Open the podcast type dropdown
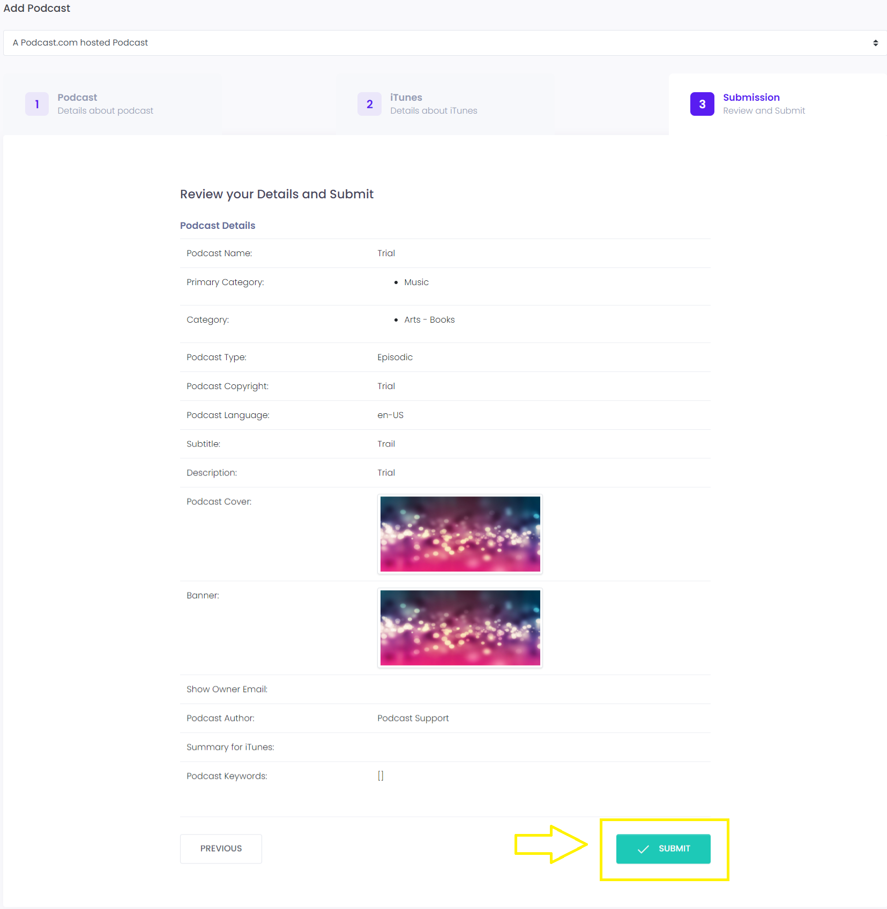 pyautogui.click(x=445, y=43)
